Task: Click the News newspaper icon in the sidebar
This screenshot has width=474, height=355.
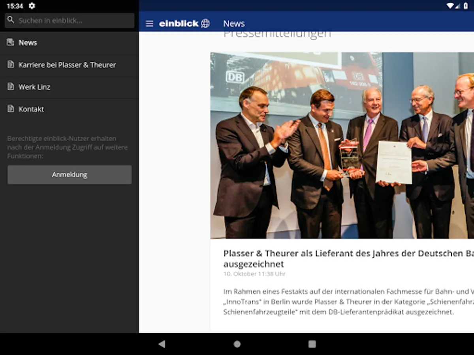Action: (x=11, y=42)
